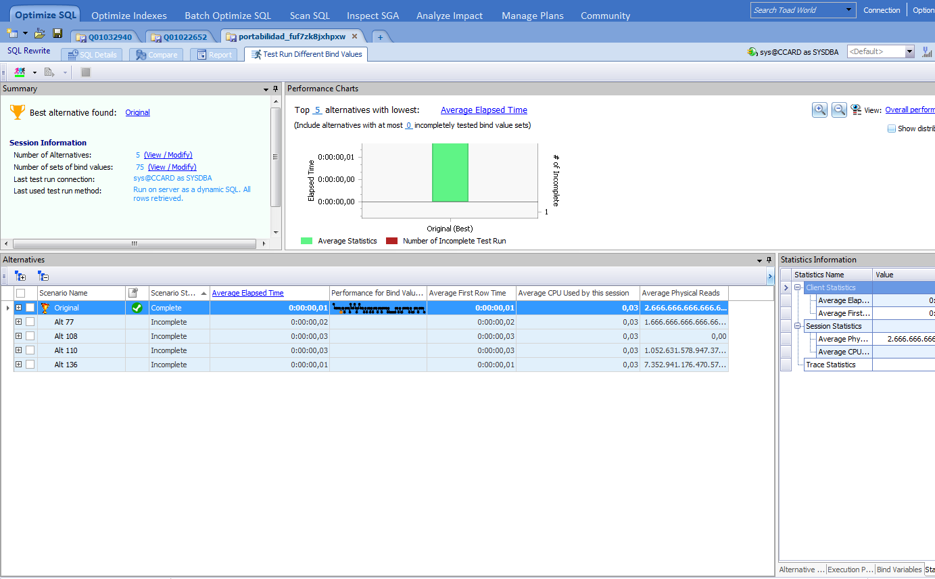This screenshot has width=935, height=579.
Task: Open the dropdown arrow next to New session
Action: point(26,33)
